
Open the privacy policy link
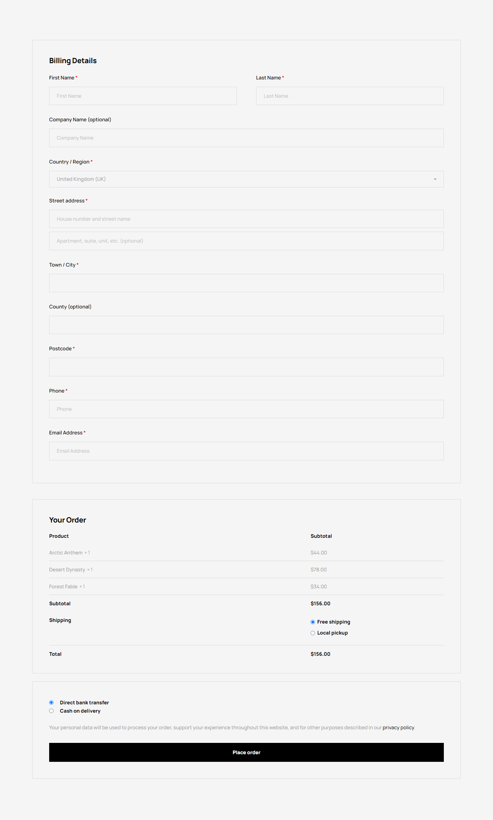(398, 727)
